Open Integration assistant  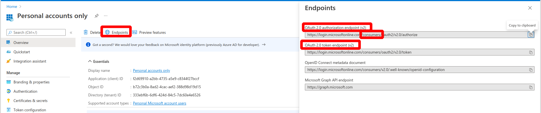click(30, 61)
